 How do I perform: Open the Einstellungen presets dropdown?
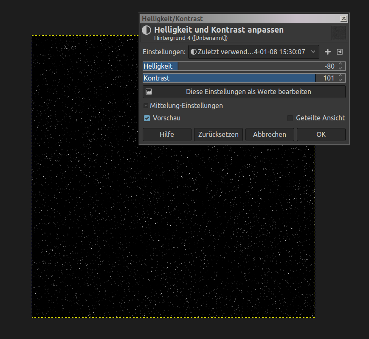(254, 52)
